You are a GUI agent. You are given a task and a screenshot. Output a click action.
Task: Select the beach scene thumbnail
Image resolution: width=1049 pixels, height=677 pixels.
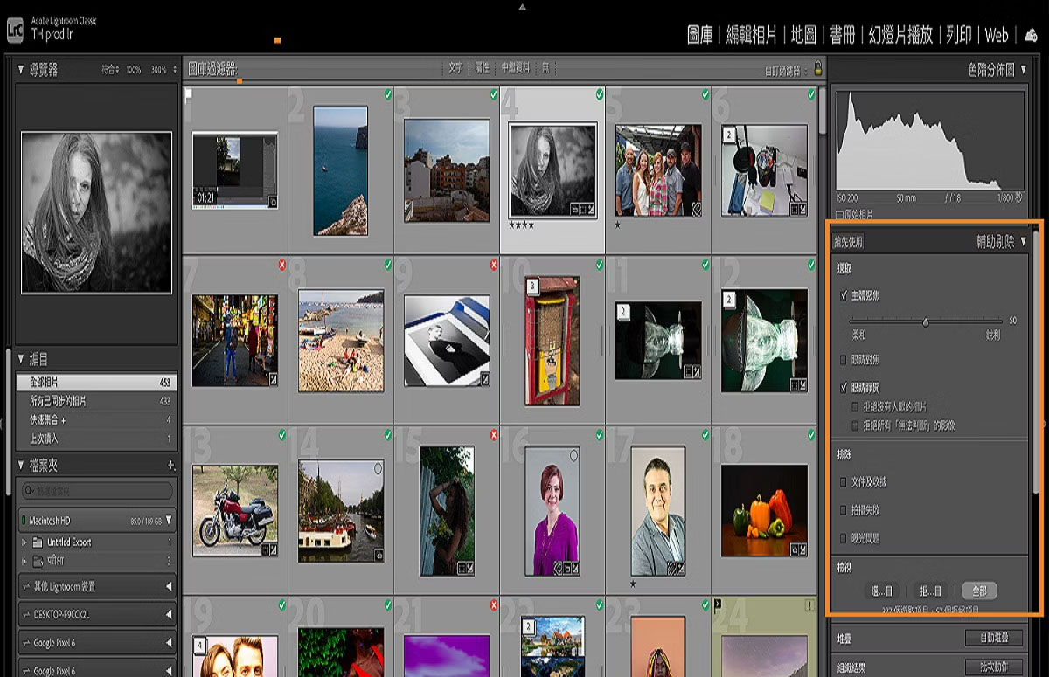click(341, 341)
